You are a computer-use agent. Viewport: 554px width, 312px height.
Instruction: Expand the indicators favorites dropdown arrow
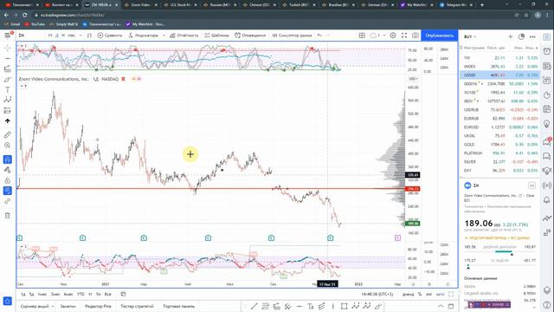(164, 36)
